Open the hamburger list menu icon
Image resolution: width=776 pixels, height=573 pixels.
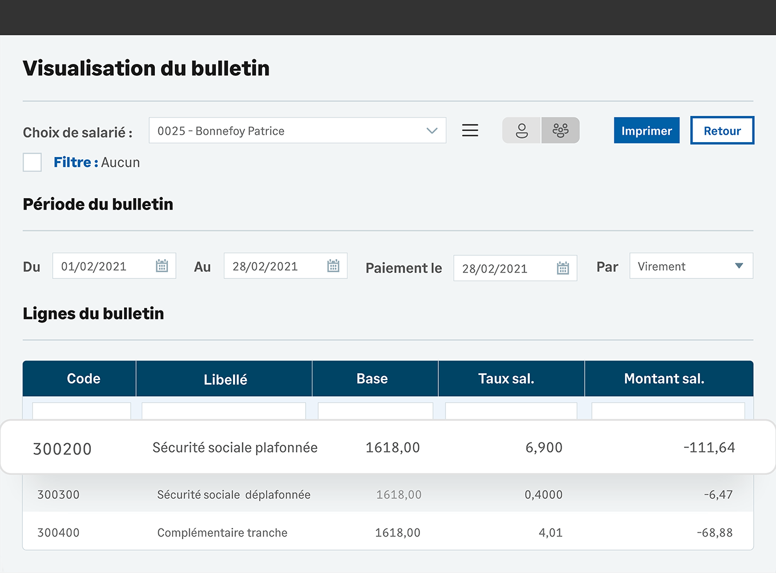470,131
